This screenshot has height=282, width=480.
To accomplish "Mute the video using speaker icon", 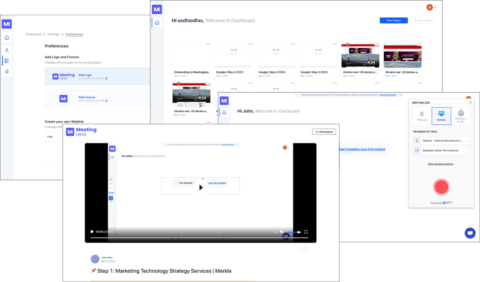I will 282,232.
